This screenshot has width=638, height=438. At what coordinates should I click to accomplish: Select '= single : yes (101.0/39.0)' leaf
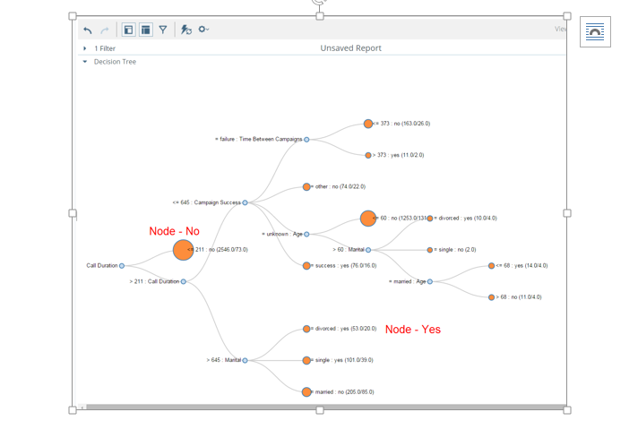pos(306,360)
